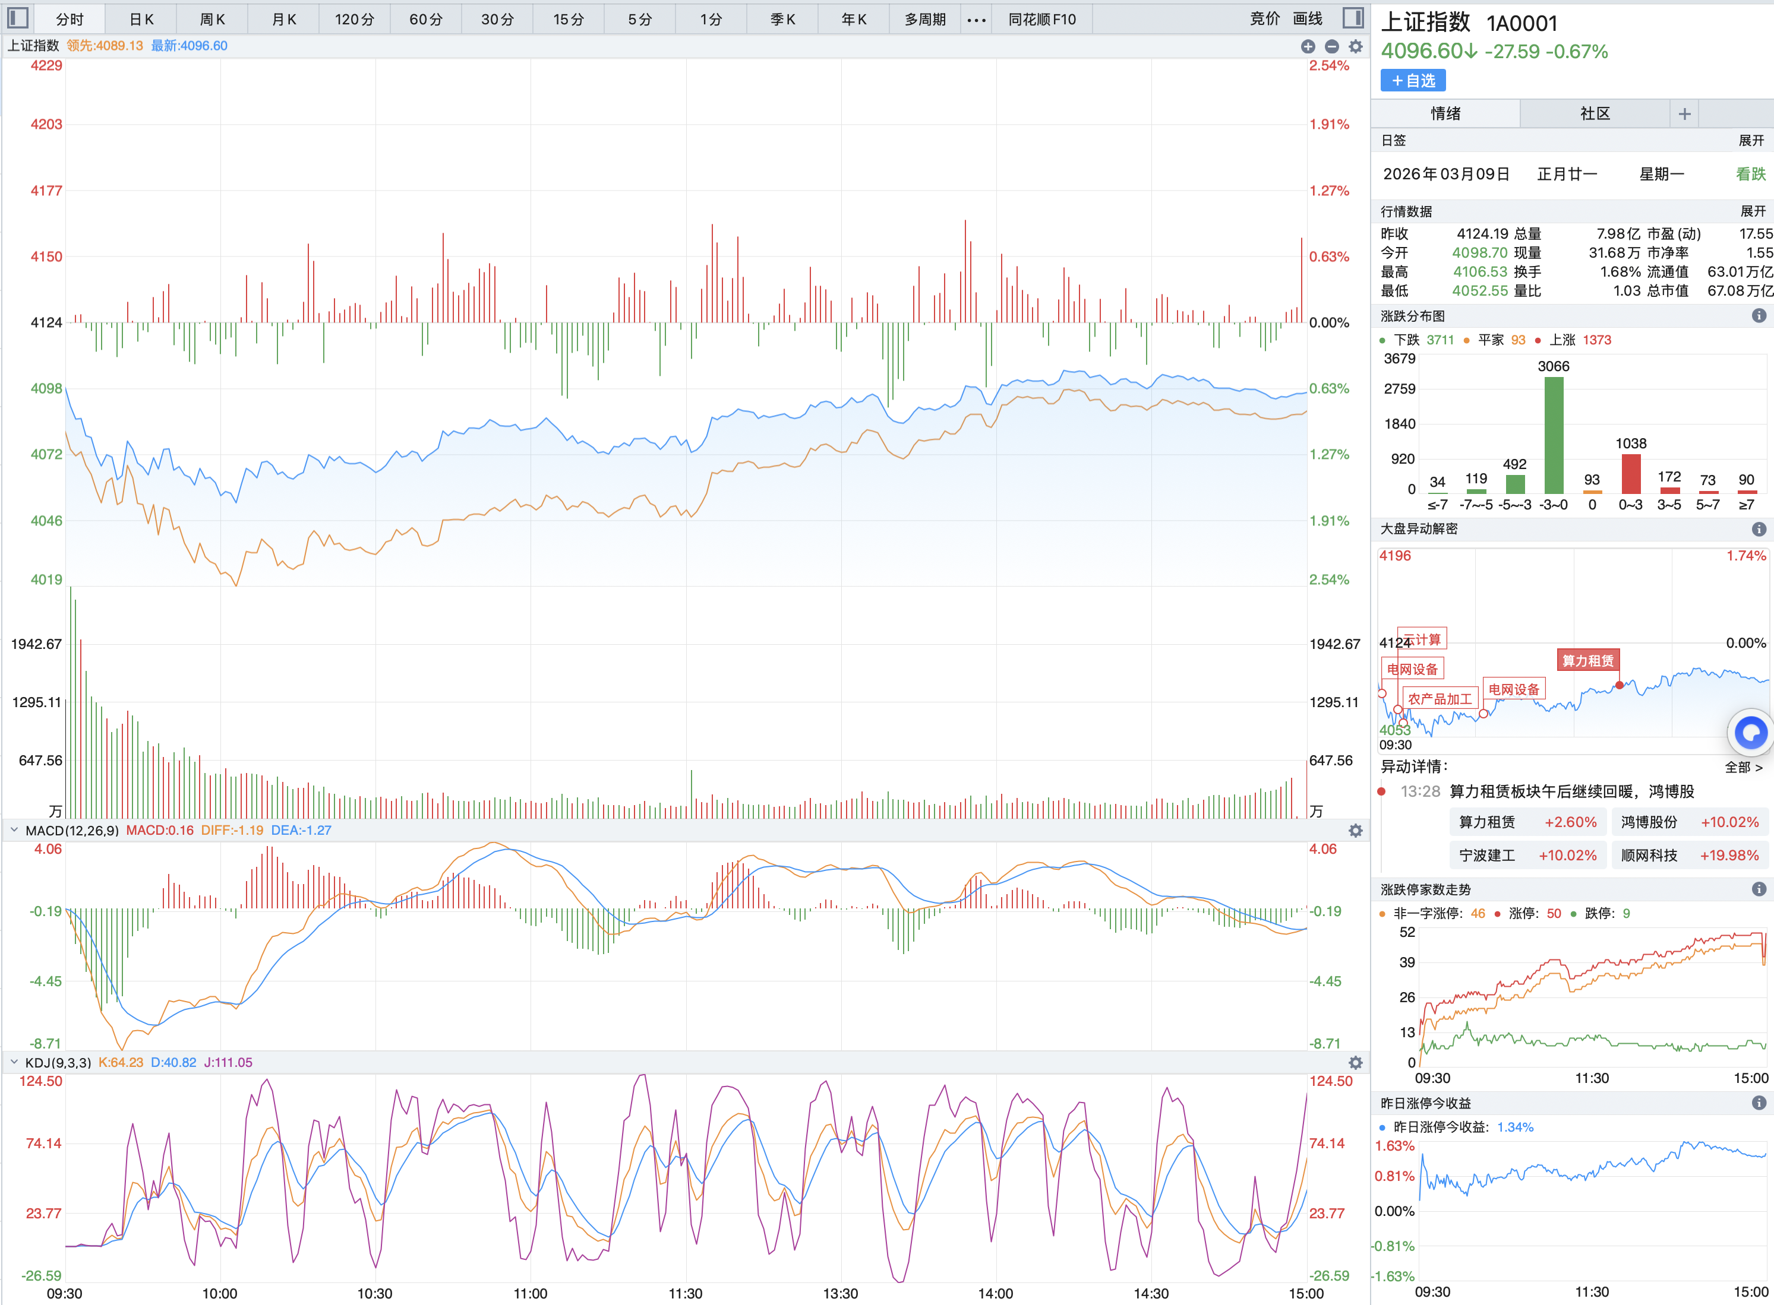Open main chart settings gear
This screenshot has height=1305, width=1774.
(1356, 46)
